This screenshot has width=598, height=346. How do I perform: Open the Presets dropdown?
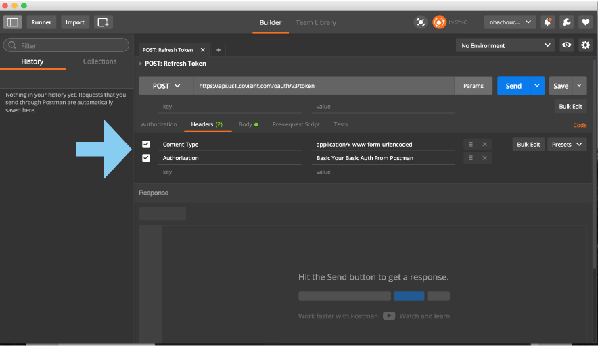[567, 145]
